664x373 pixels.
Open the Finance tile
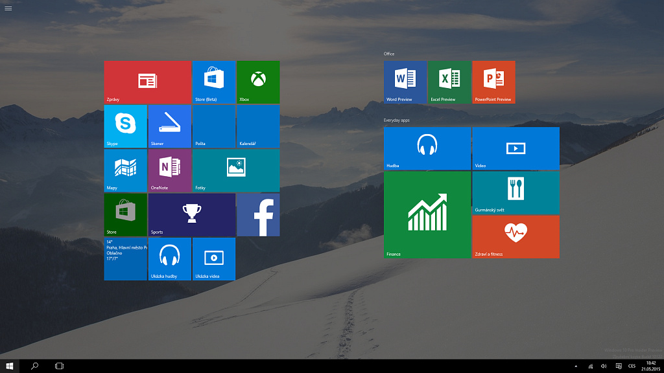click(427, 215)
